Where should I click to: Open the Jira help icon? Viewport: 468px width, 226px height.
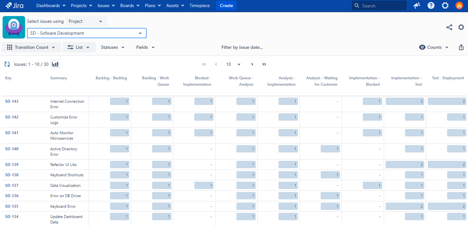pyautogui.click(x=431, y=5)
